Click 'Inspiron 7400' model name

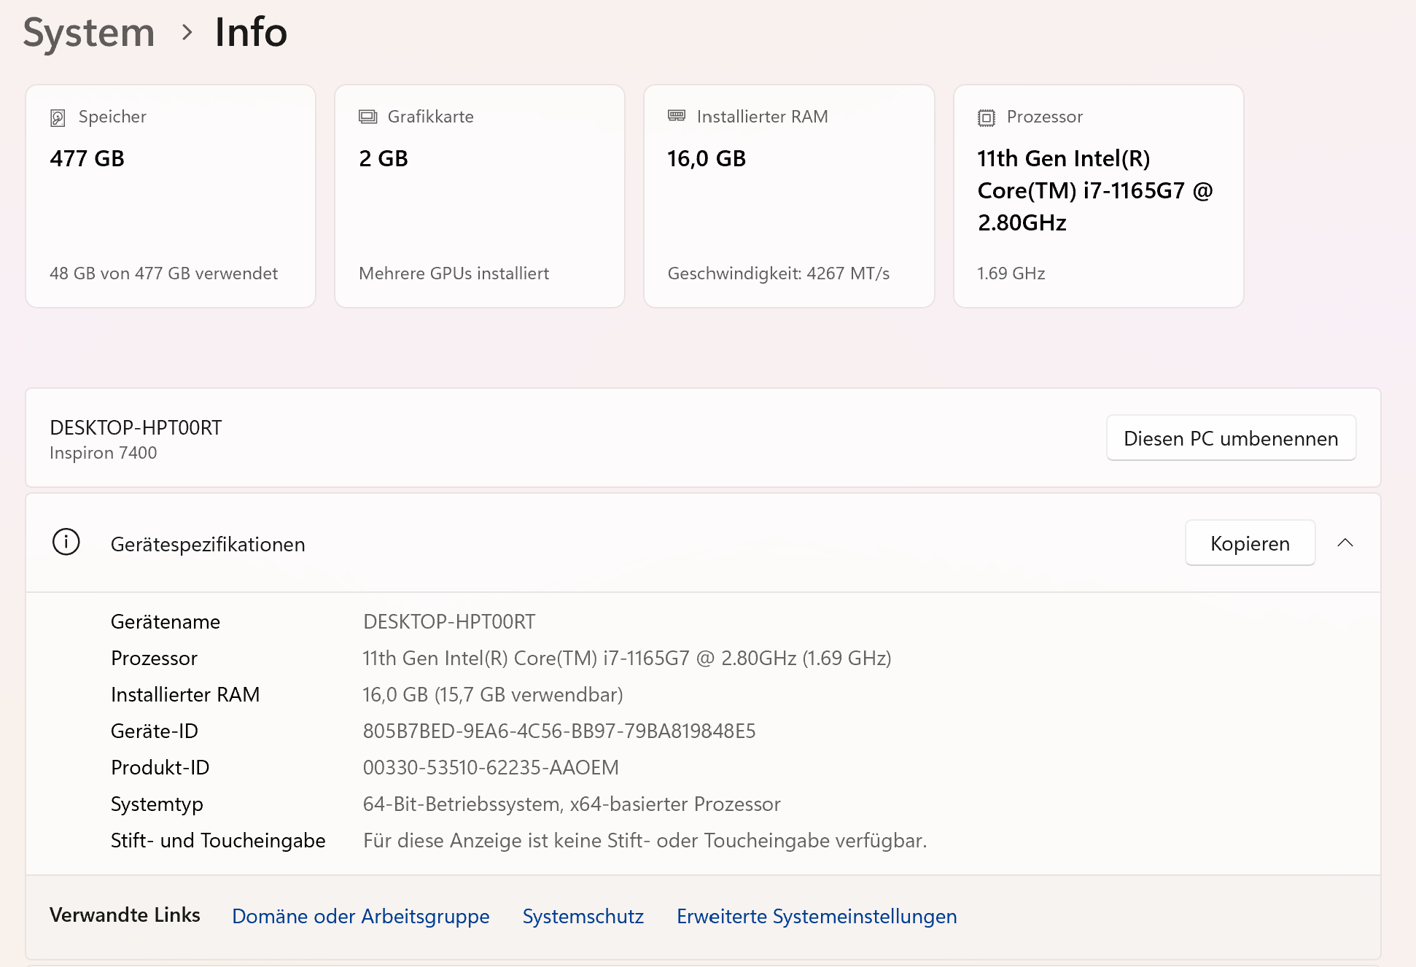pos(104,453)
